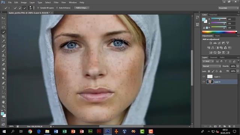240x135 pixels.
Task: Choose Subtract from selection mode
Action: 24,8
